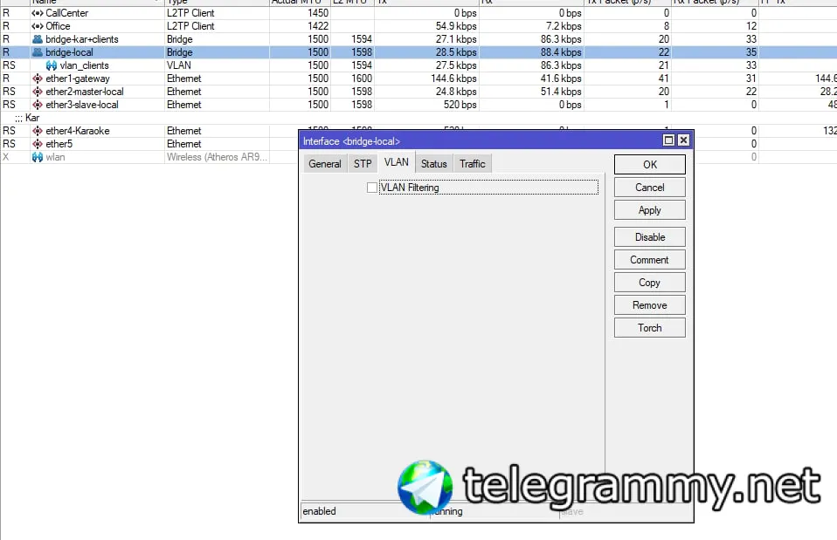Click the vlan_clients VLAN icon
The width and height of the screenshot is (837, 540).
click(52, 65)
